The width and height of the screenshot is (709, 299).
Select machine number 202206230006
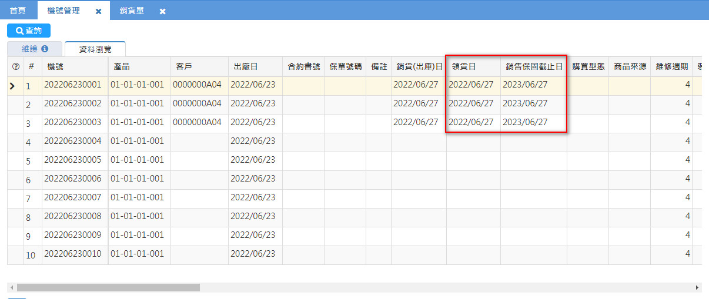[x=72, y=179]
